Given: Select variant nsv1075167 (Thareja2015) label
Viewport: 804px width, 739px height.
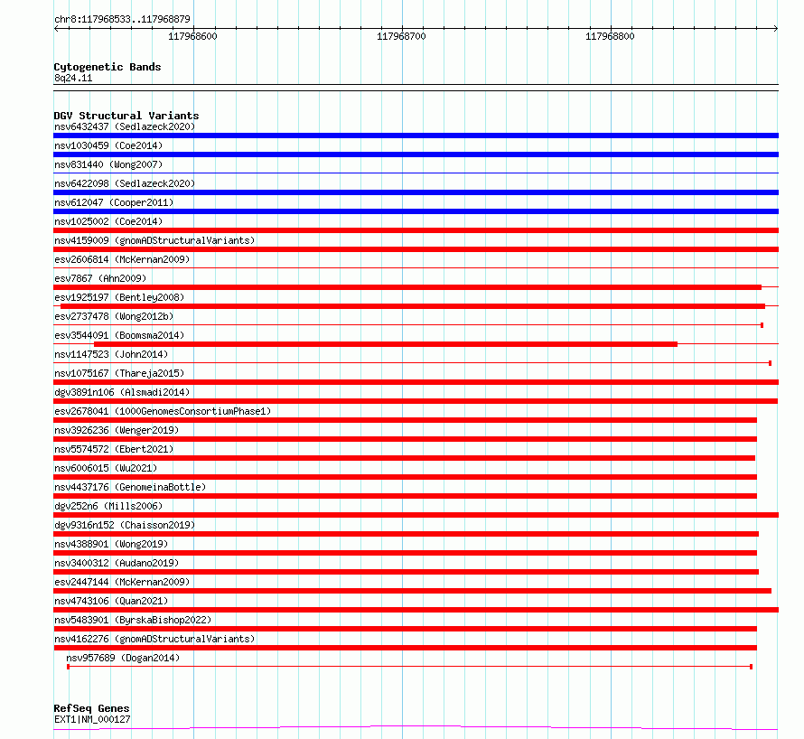Looking at the screenshot, I should [119, 373].
